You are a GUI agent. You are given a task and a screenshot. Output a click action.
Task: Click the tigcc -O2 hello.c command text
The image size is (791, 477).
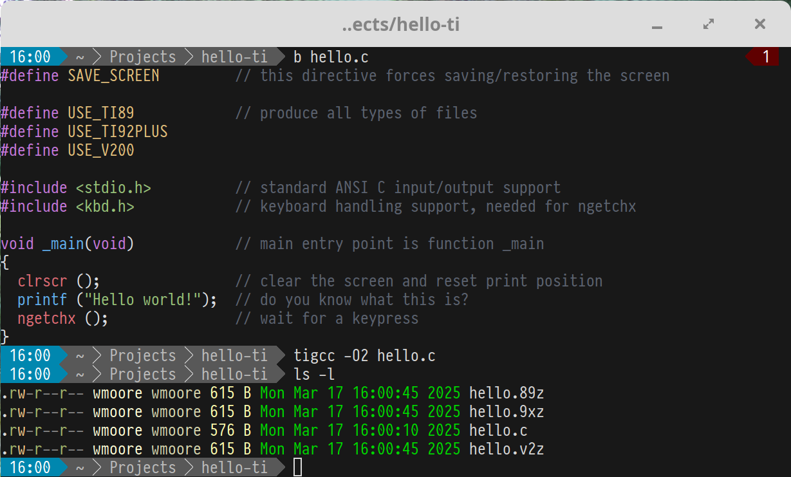point(364,355)
